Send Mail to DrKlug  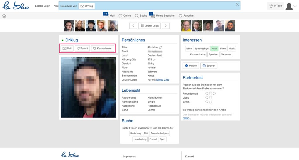pyautogui.click(x=67, y=49)
